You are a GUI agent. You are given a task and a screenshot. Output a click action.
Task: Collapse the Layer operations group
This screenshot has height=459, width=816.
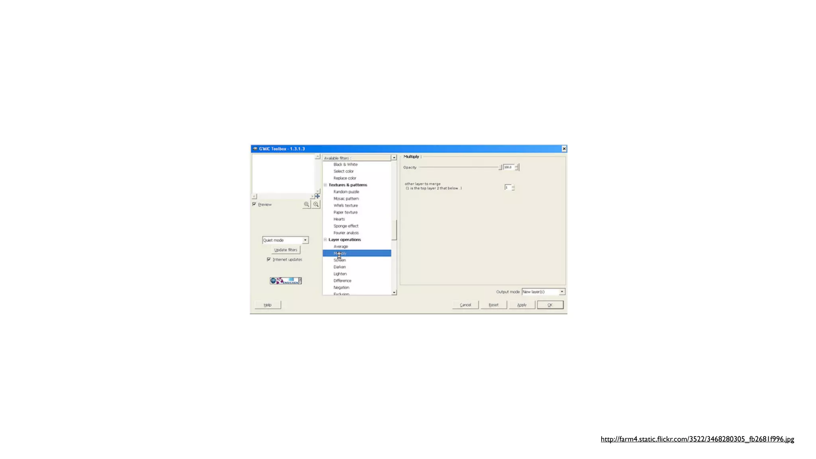[x=325, y=239]
